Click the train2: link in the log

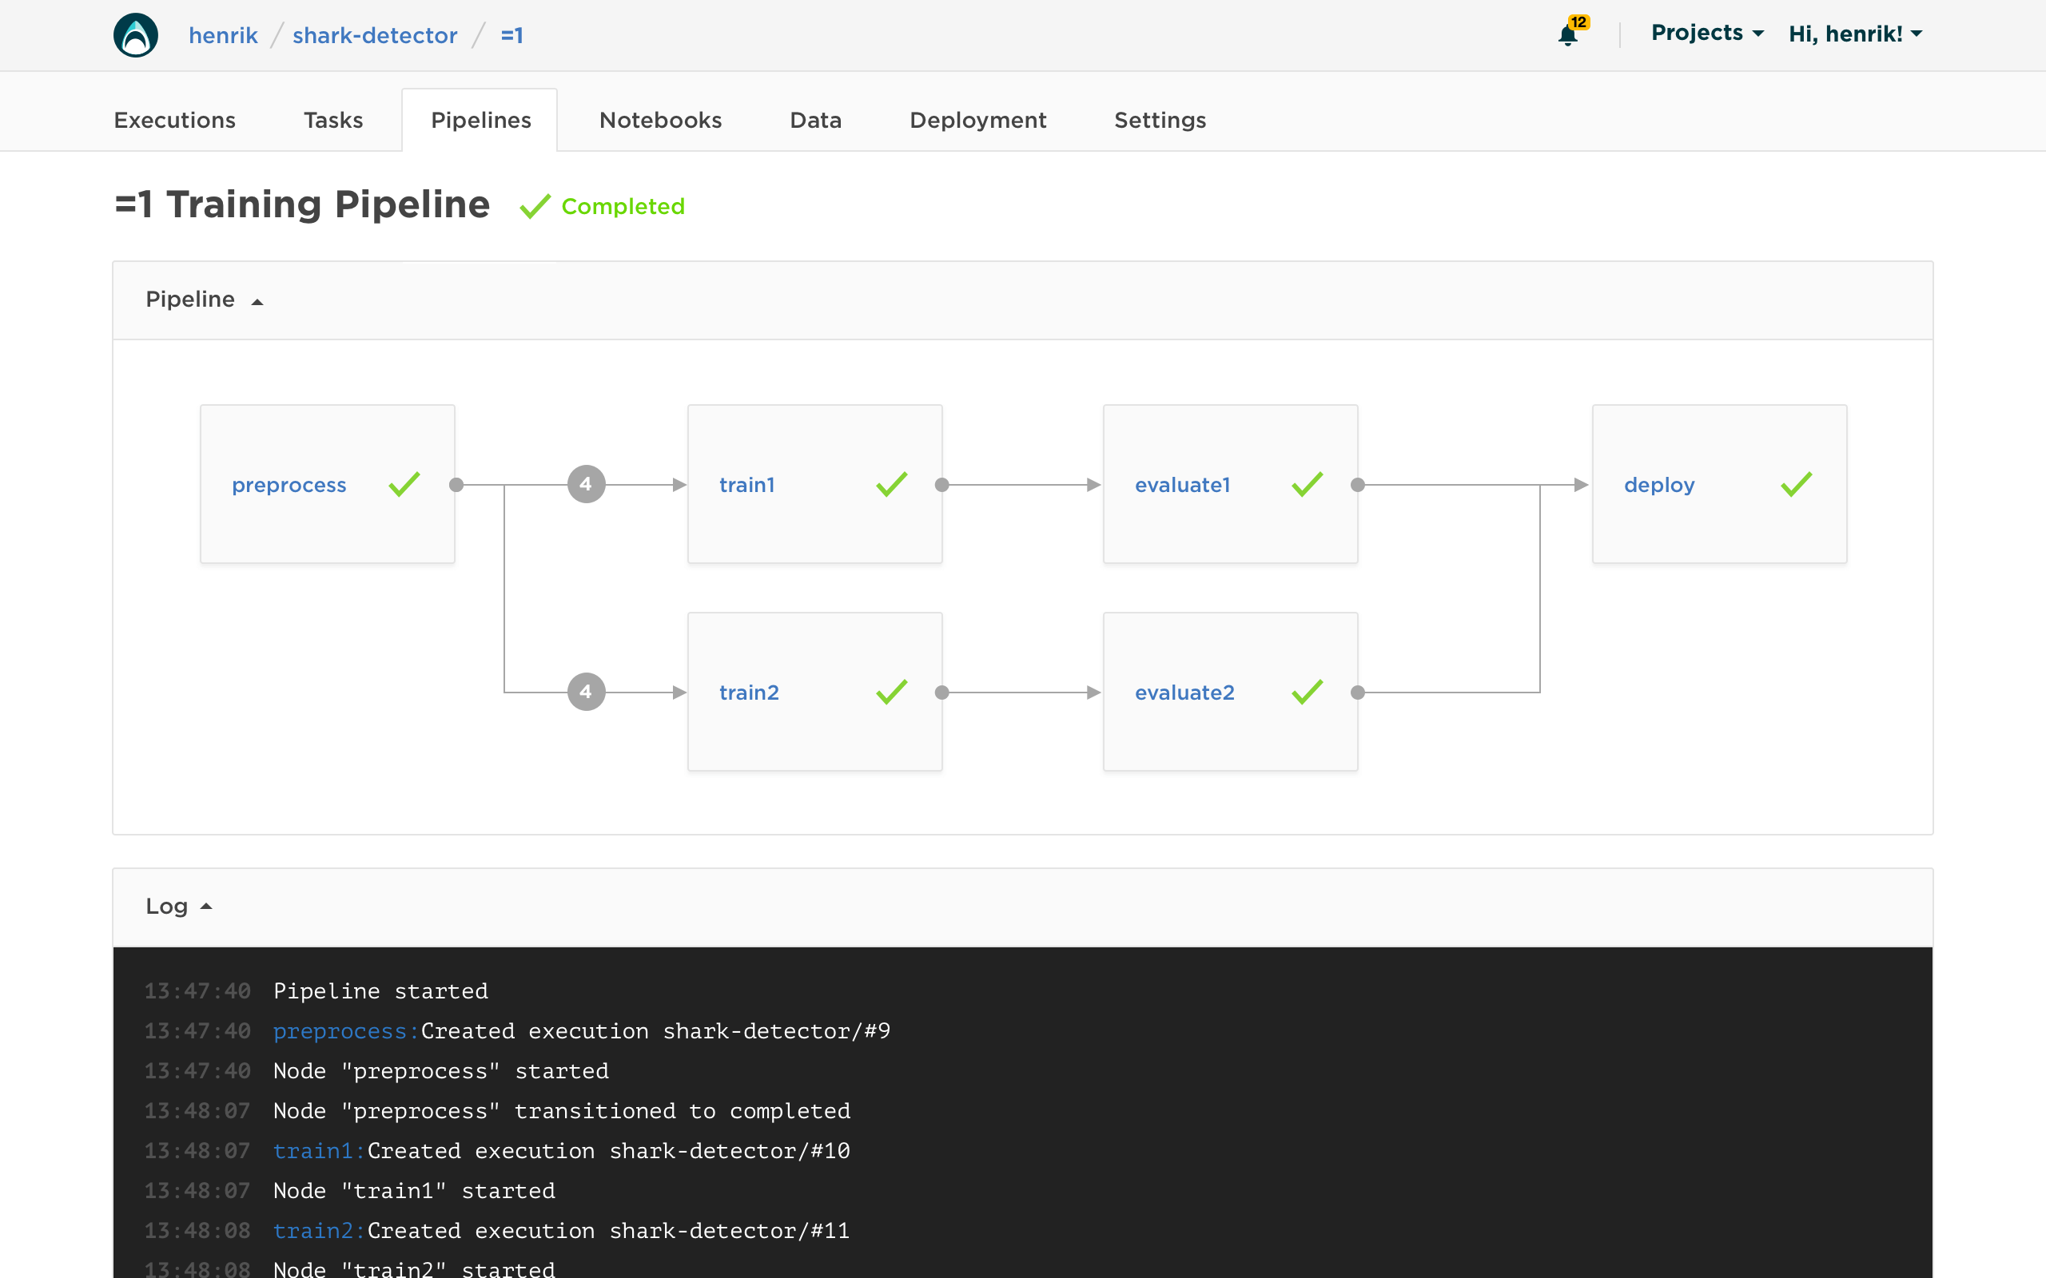pyautogui.click(x=319, y=1231)
